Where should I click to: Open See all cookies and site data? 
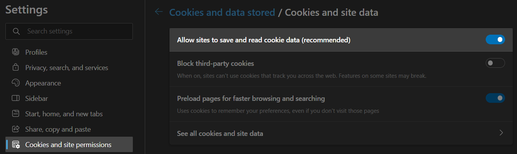(220, 134)
